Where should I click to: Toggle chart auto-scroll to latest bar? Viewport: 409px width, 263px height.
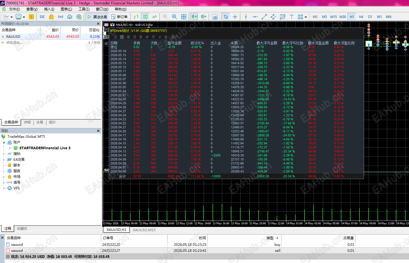pos(194,17)
